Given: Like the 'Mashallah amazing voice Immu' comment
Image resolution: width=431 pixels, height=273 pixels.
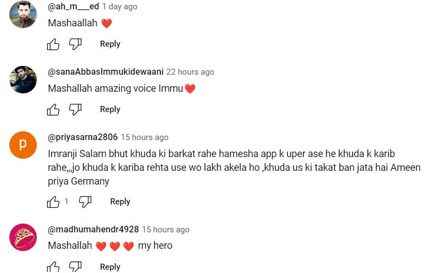Looking at the screenshot, I should pyautogui.click(x=53, y=109).
